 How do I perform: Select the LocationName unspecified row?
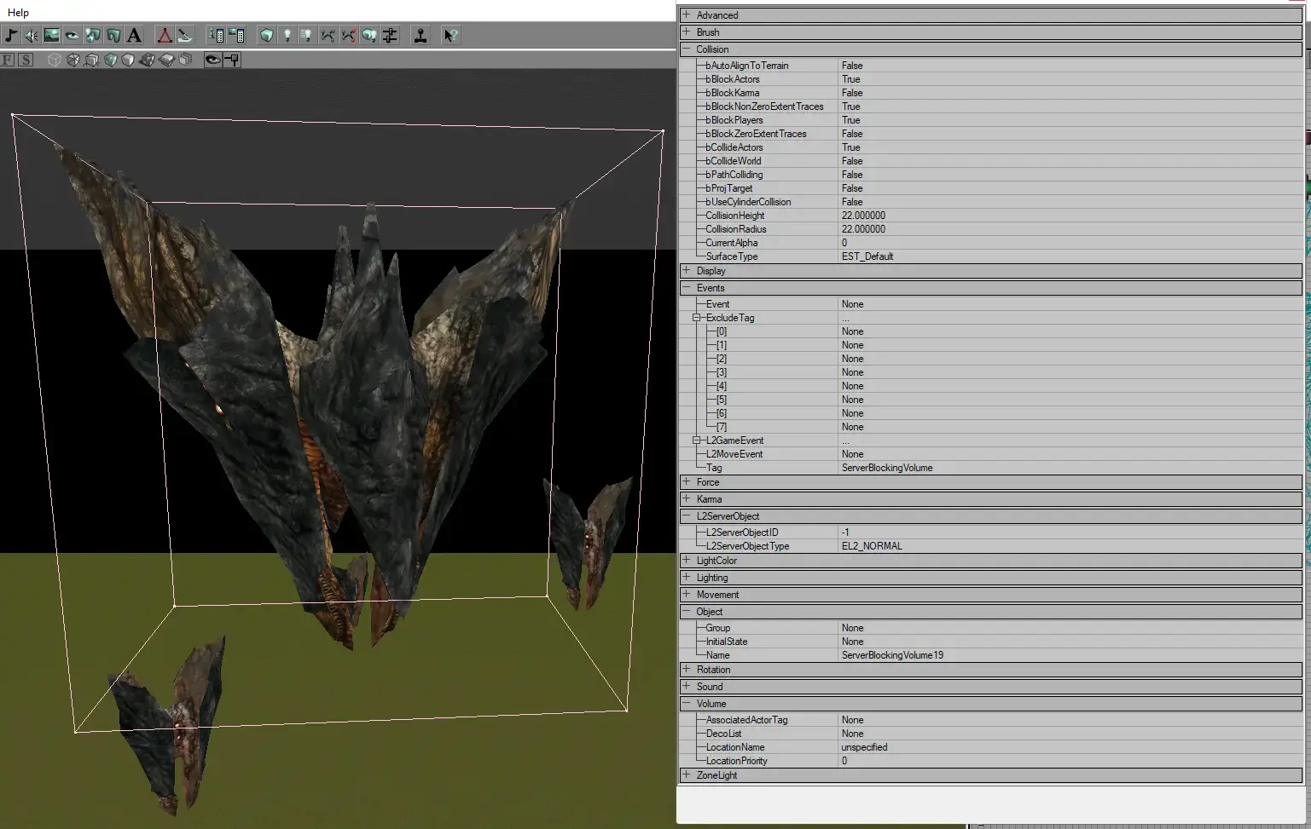pyautogui.click(x=991, y=747)
